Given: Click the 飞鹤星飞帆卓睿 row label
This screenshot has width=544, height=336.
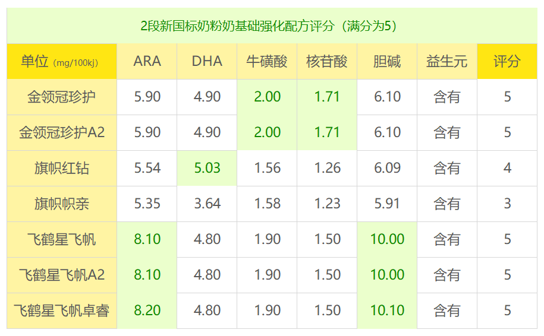Looking at the screenshot, I should [x=62, y=310].
